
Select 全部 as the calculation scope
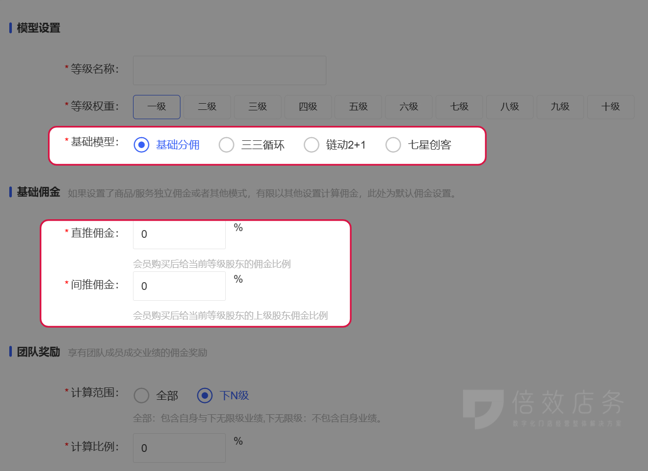pos(141,395)
